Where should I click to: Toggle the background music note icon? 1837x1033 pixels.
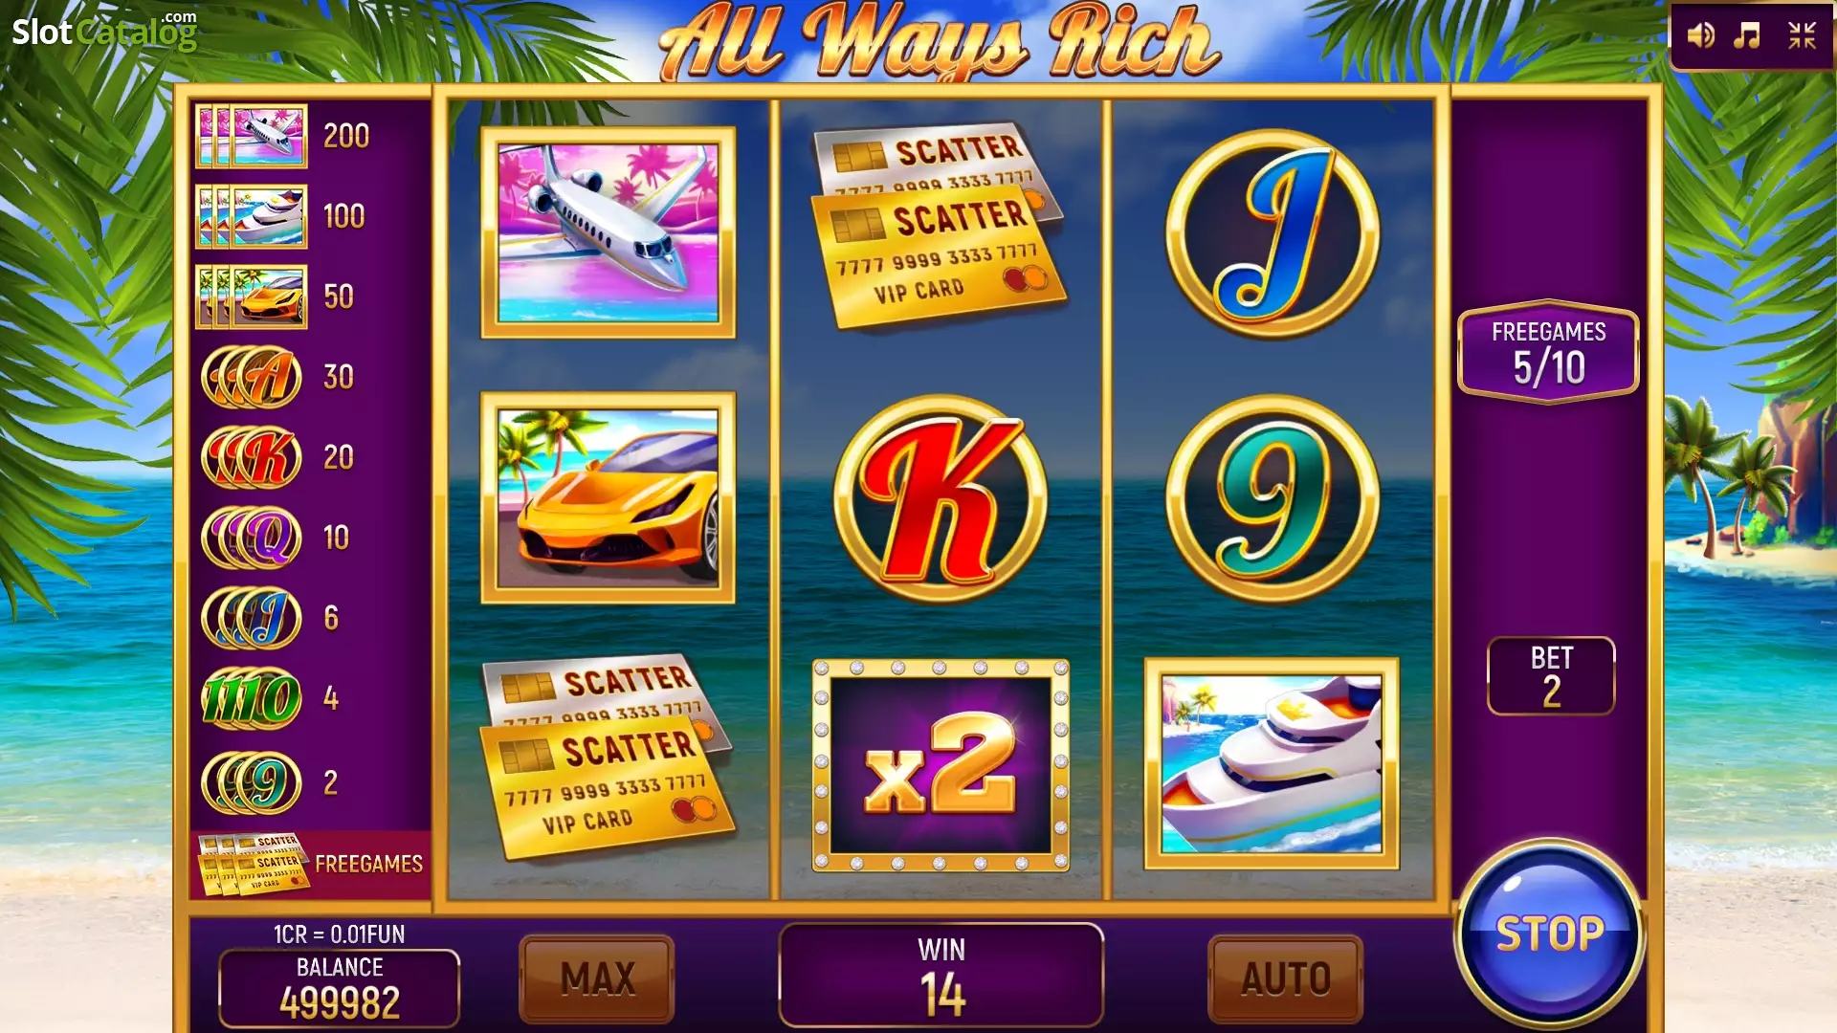tap(1748, 36)
